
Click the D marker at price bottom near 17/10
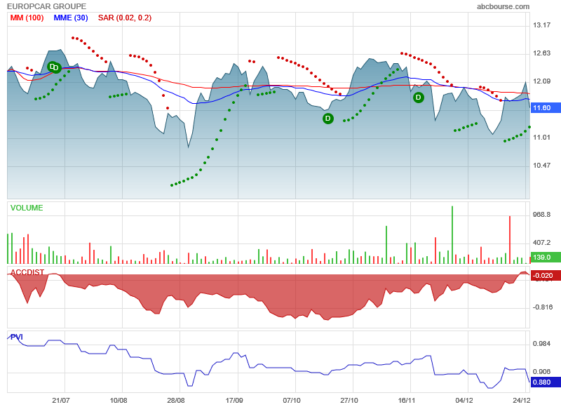point(327,119)
